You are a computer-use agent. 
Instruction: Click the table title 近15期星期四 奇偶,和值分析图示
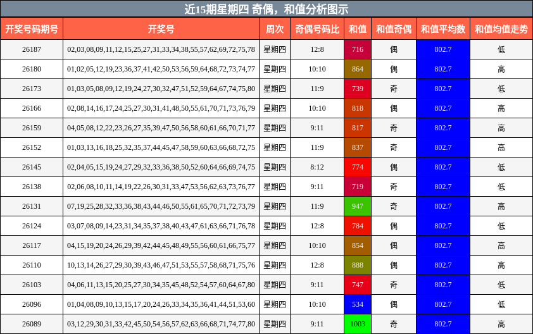pyautogui.click(x=266, y=9)
